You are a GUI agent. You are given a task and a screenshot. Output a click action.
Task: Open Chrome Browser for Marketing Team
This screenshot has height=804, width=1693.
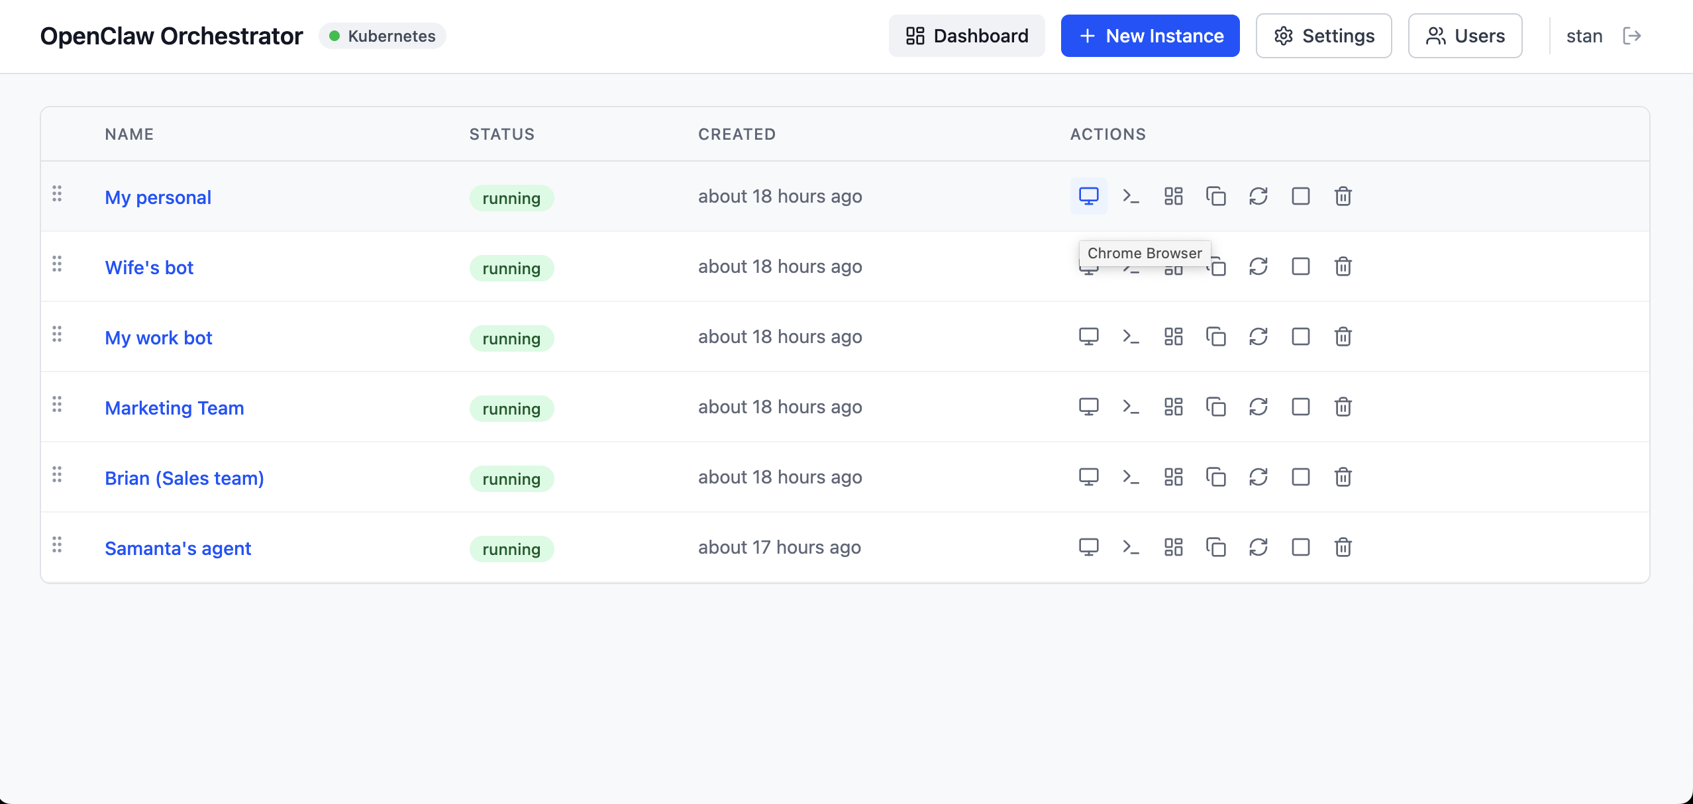click(1088, 407)
